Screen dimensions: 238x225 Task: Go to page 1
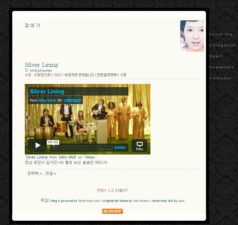(109, 191)
